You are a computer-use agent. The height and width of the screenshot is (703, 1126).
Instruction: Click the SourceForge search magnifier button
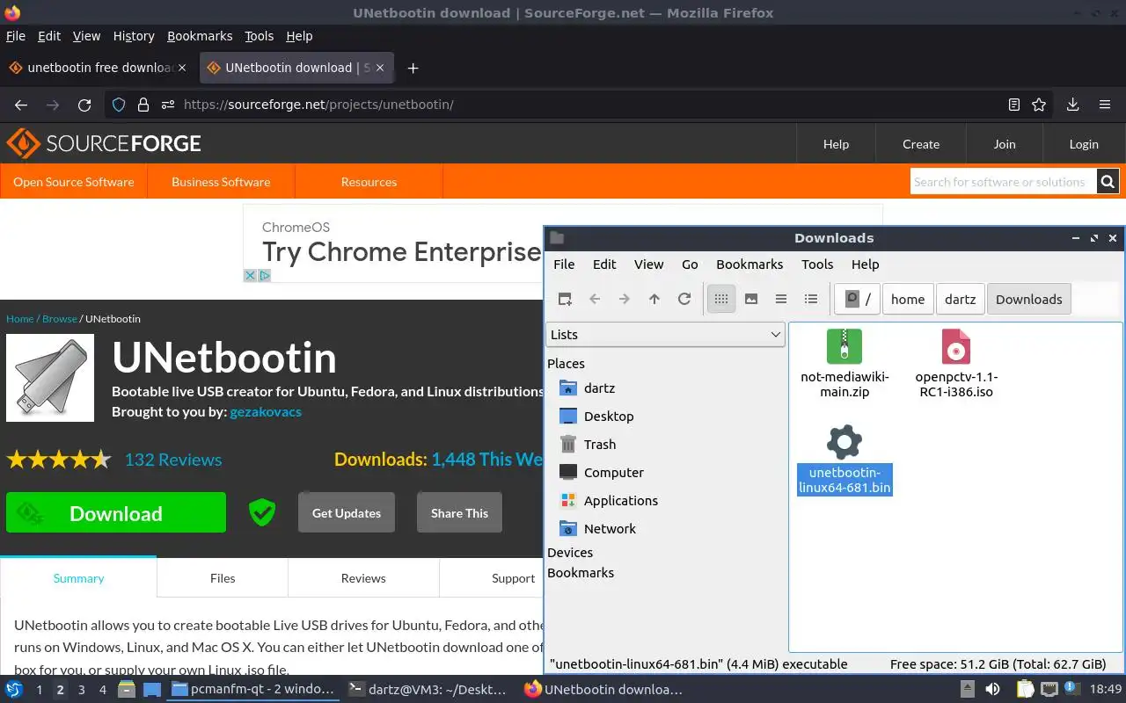[x=1108, y=182]
